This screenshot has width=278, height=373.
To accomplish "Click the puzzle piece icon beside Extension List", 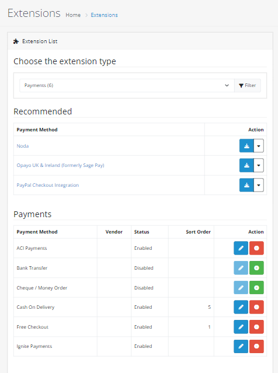I will click(16, 41).
